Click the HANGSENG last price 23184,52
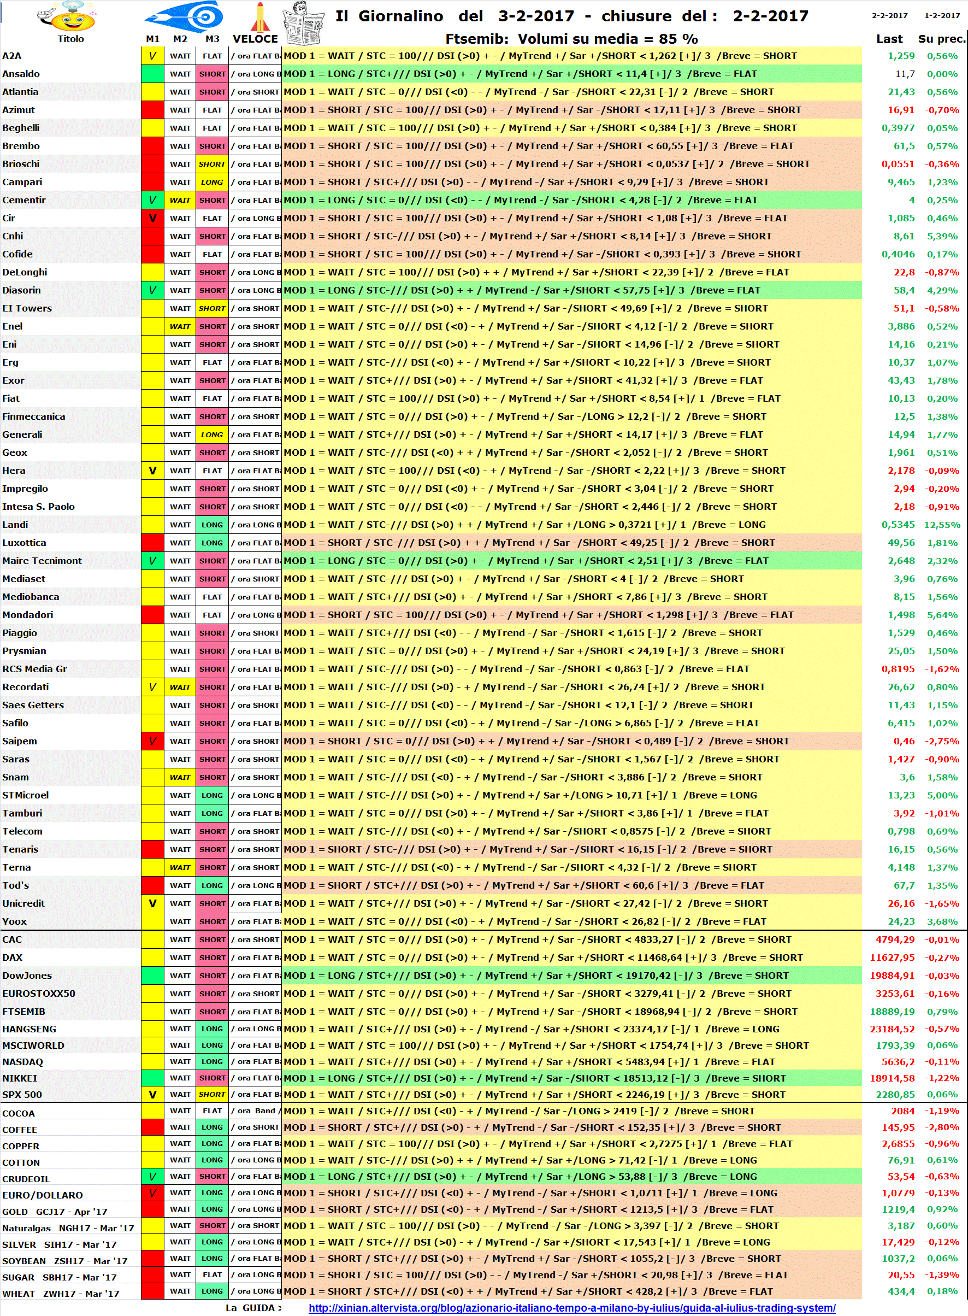Image resolution: width=968 pixels, height=1316 pixels. point(892,1029)
